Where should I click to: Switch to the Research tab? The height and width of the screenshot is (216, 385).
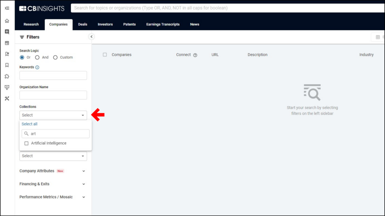(31, 24)
